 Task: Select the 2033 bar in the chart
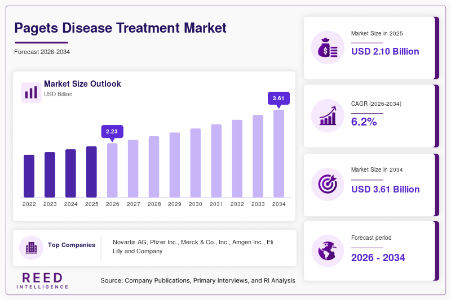(x=258, y=156)
